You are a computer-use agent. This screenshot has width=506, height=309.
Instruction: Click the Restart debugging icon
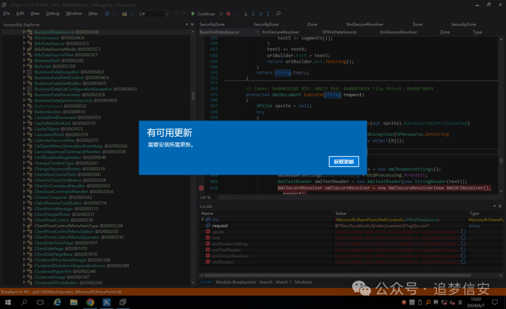[236, 14]
